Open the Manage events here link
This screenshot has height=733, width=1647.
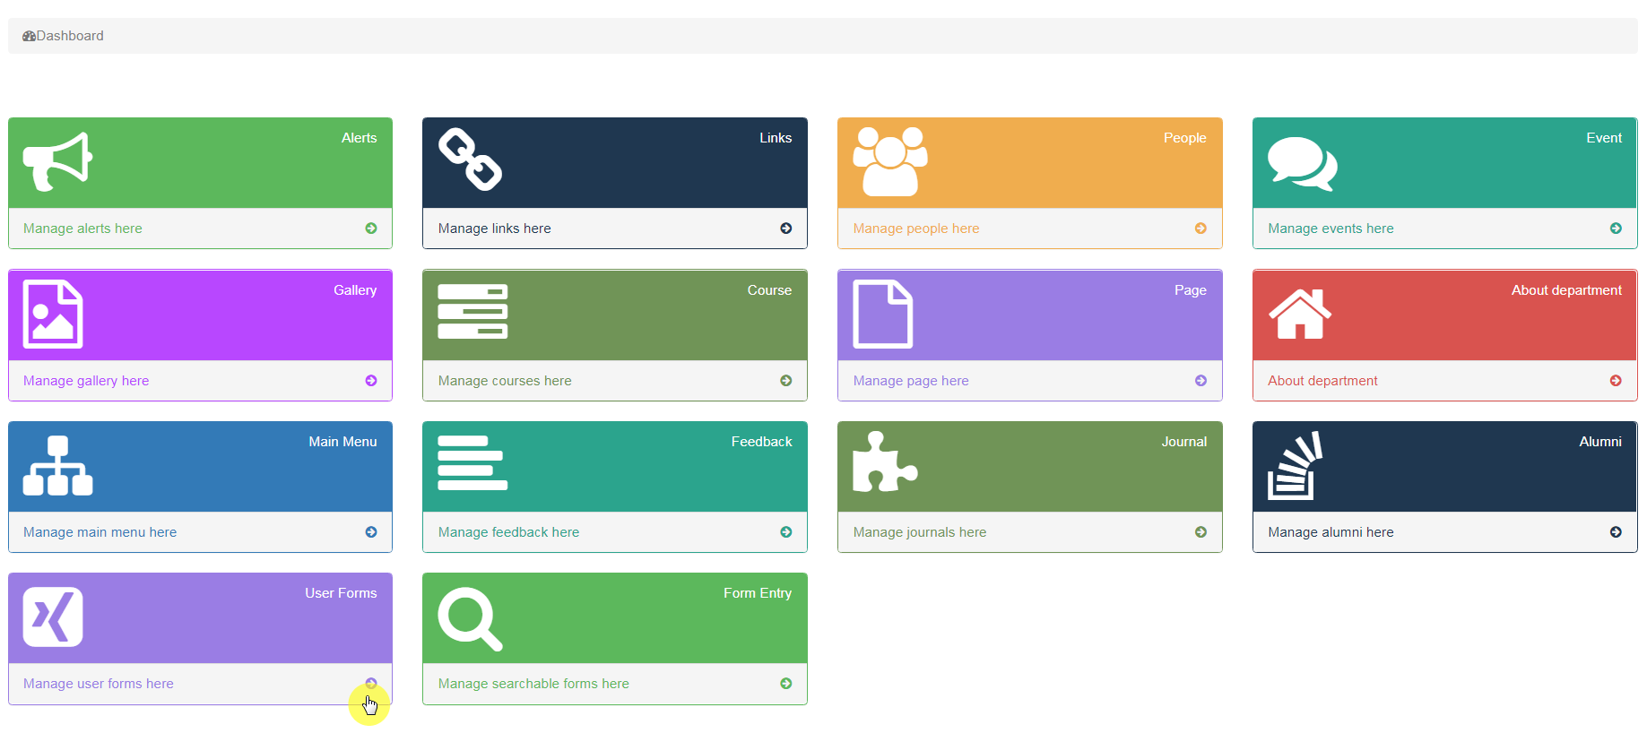click(1331, 229)
